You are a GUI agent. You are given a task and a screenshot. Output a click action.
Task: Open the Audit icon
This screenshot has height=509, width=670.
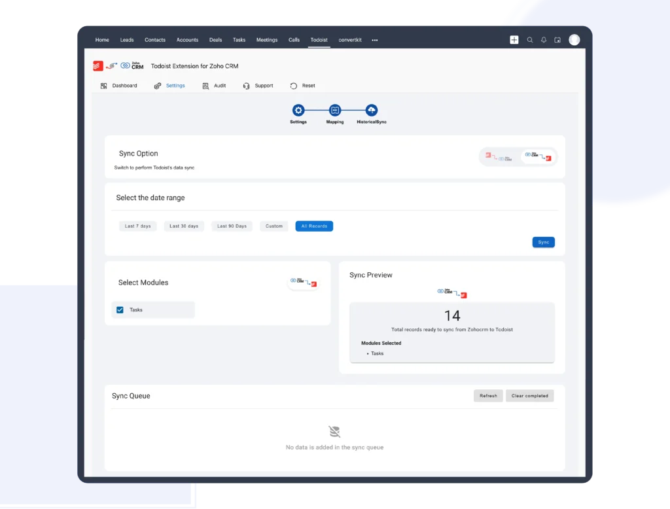(x=205, y=85)
